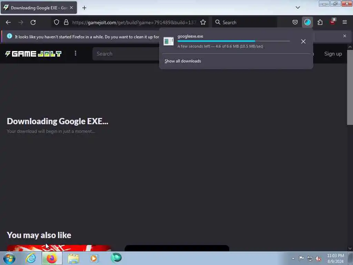The width and height of the screenshot is (353, 265).
Task: Close the Downloading Google EXE tab
Action: click(71, 8)
